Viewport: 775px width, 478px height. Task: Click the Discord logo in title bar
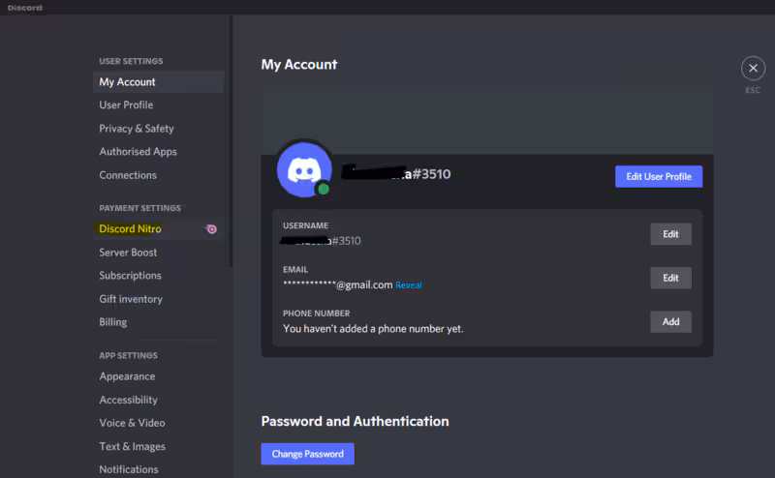click(25, 7)
